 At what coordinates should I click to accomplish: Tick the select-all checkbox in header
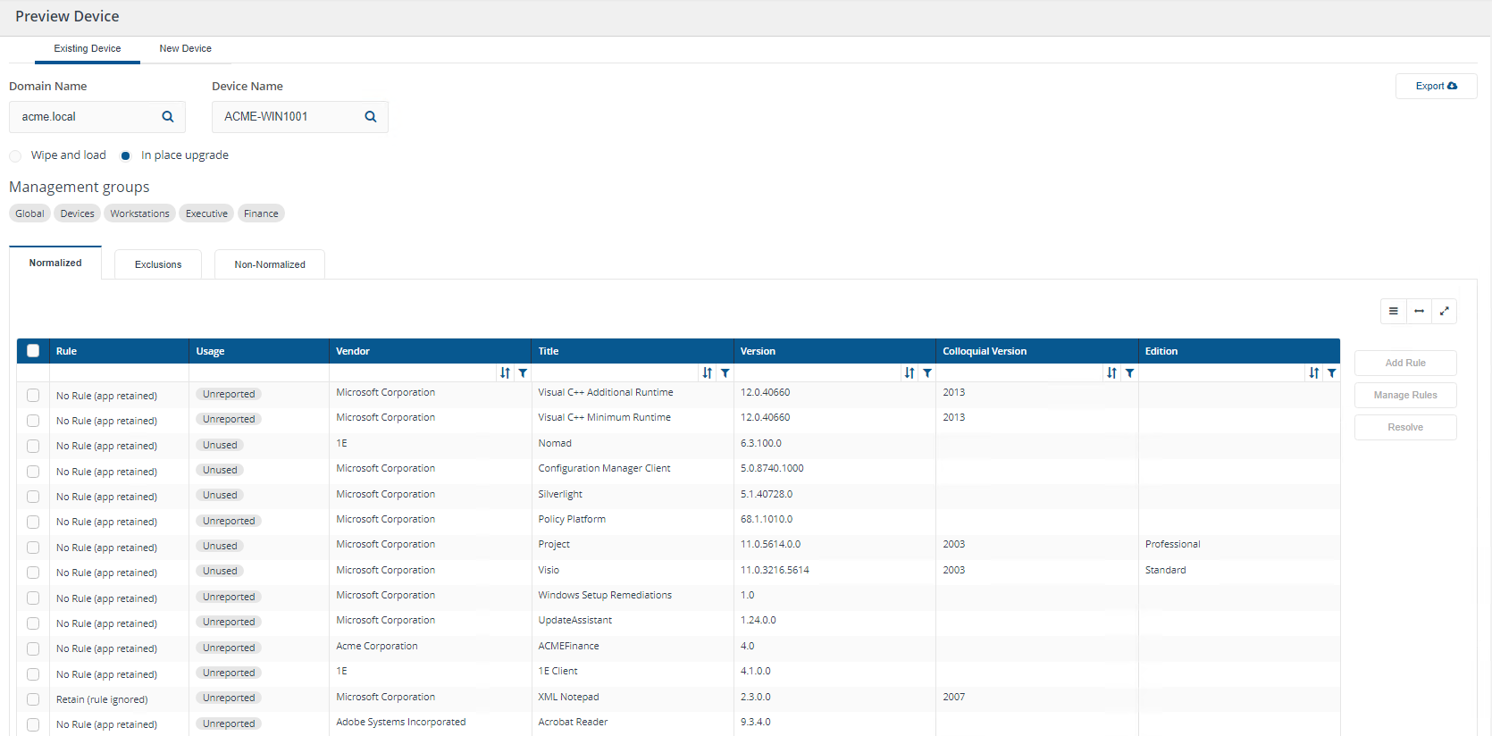(x=33, y=351)
